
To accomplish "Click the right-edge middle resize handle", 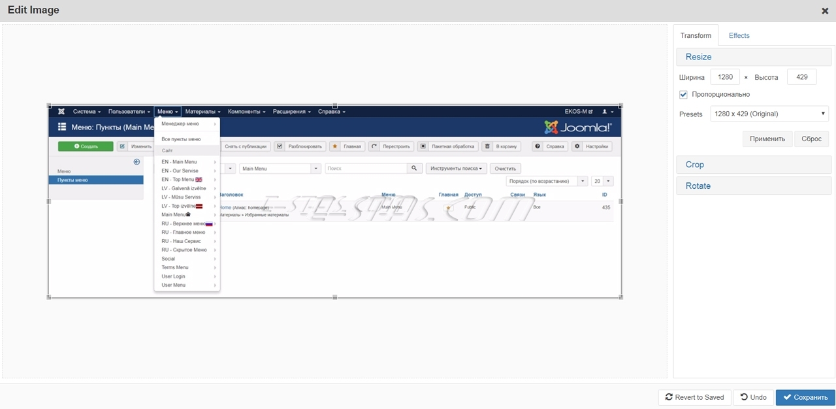I will (x=621, y=201).
